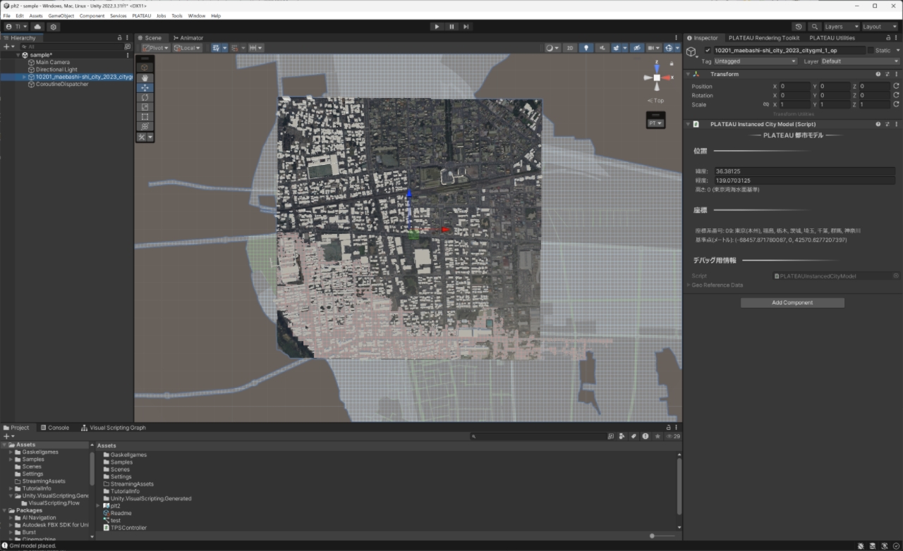
Task: Reset Position values with circular arrow
Action: (x=896, y=86)
